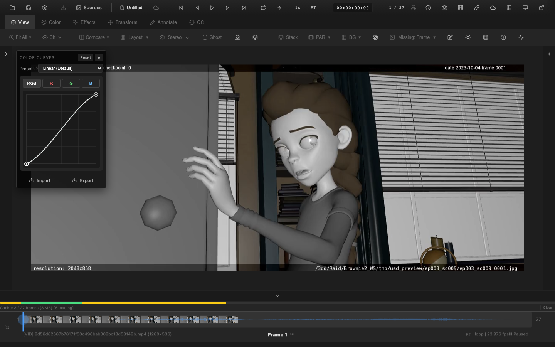Open the Linear (Default) preset dropdown

(x=70, y=68)
